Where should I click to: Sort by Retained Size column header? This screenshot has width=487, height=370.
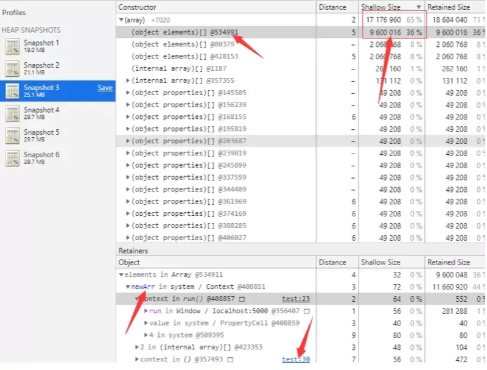pos(449,7)
